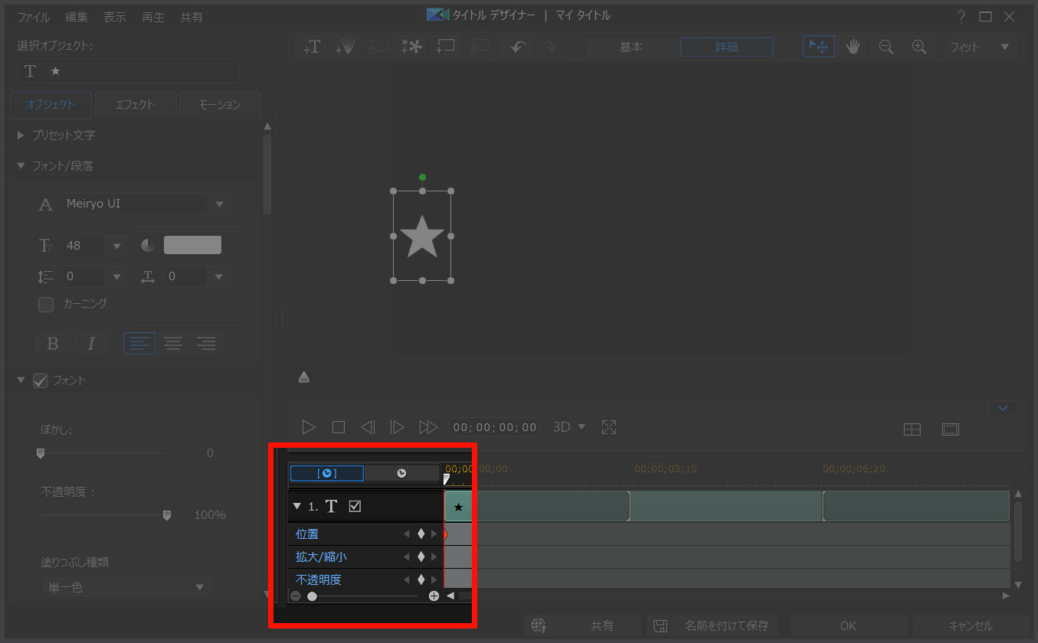Click the OK button
1038x643 pixels.
pyautogui.click(x=848, y=625)
